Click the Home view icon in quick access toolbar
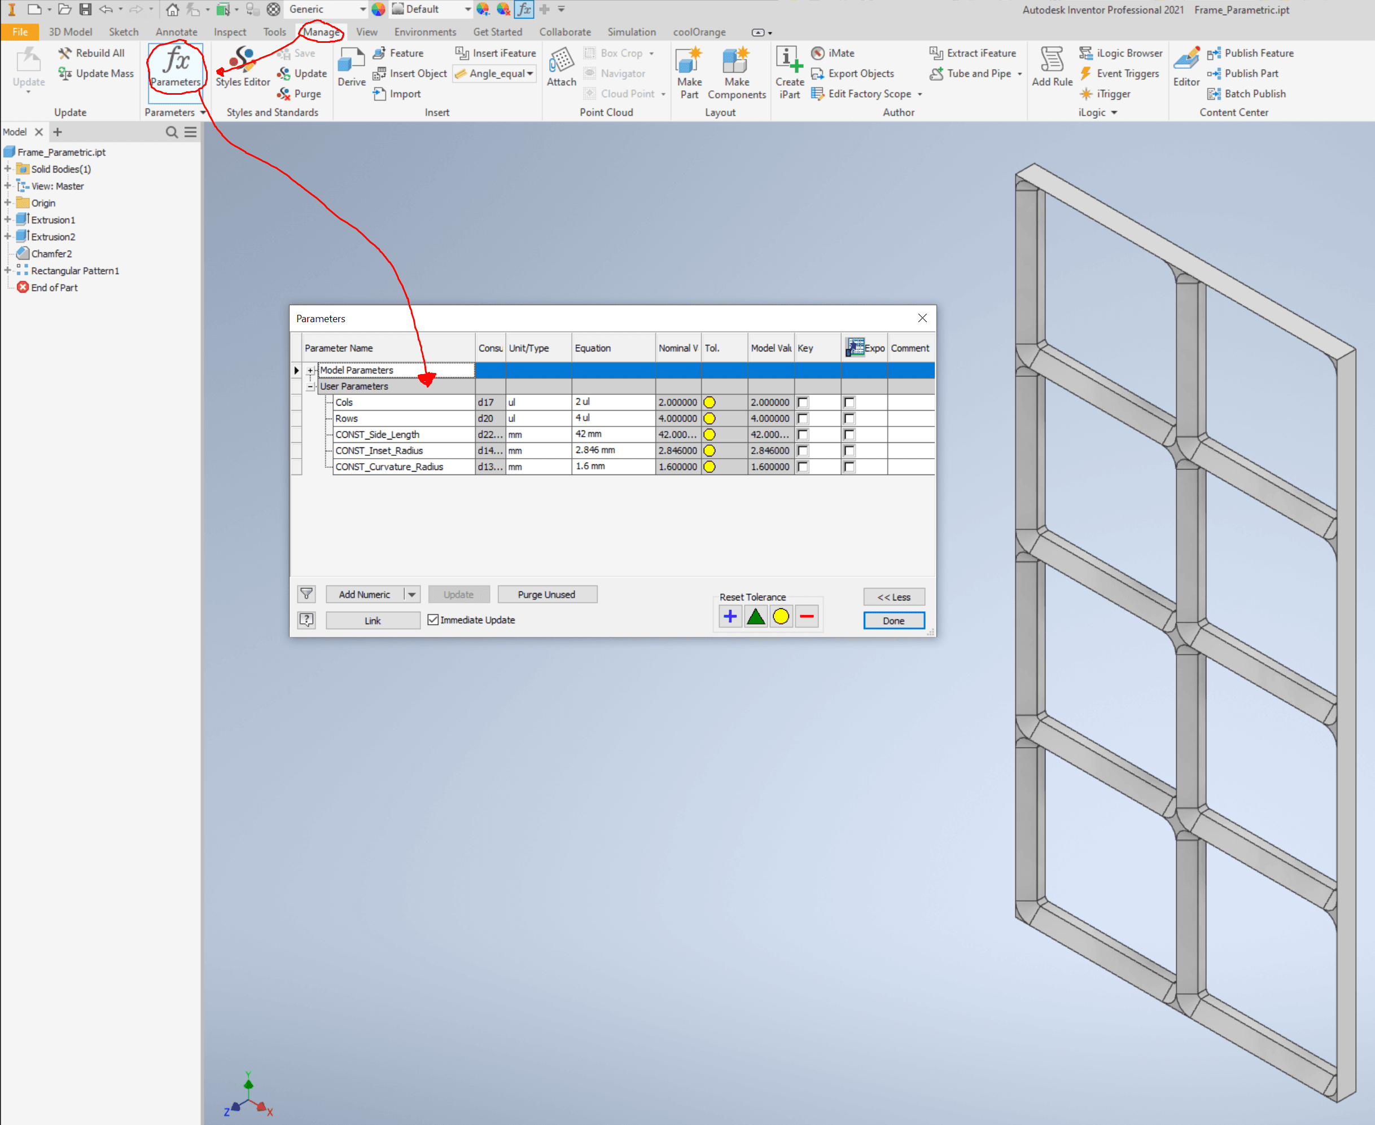The height and width of the screenshot is (1125, 1375). (172, 9)
